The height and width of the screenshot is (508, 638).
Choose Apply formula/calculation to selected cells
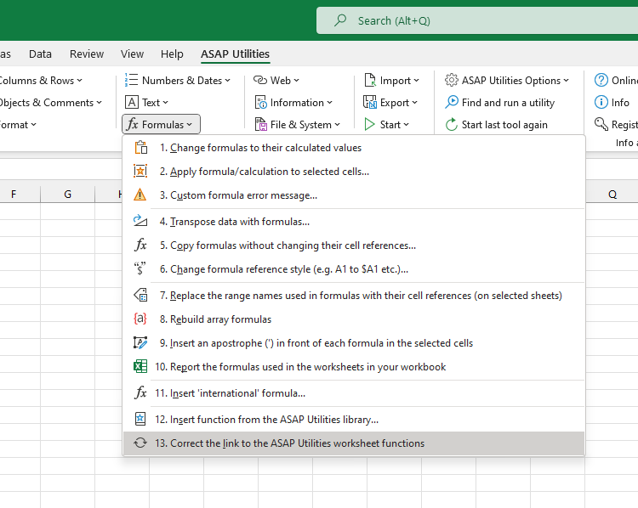point(354,171)
